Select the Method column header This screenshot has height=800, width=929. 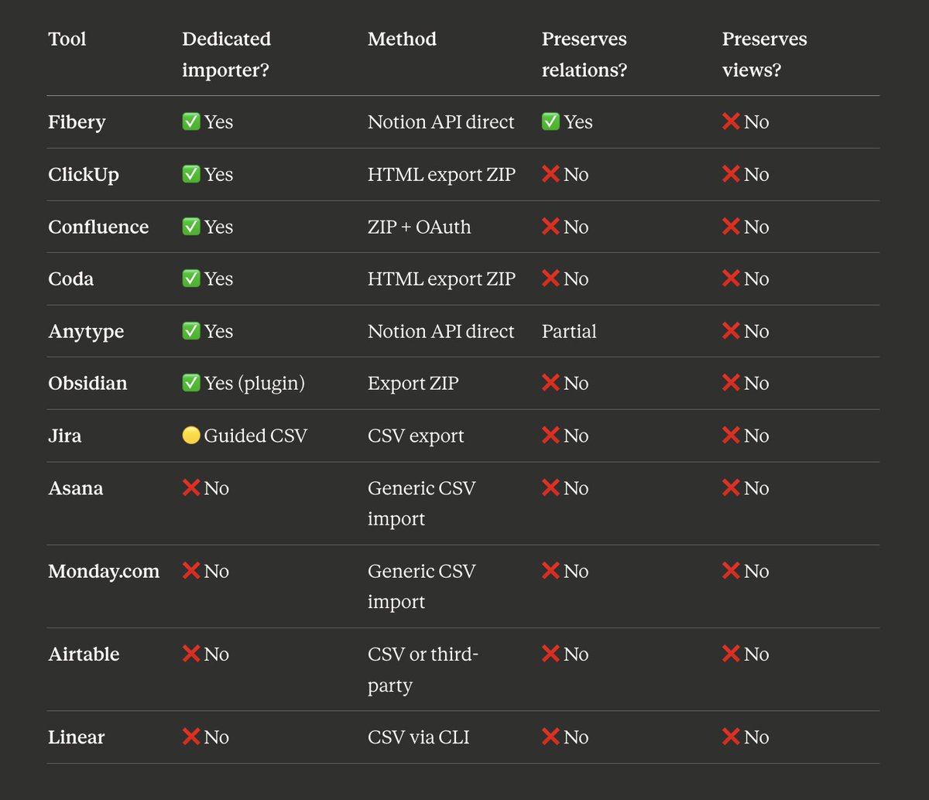pos(402,39)
